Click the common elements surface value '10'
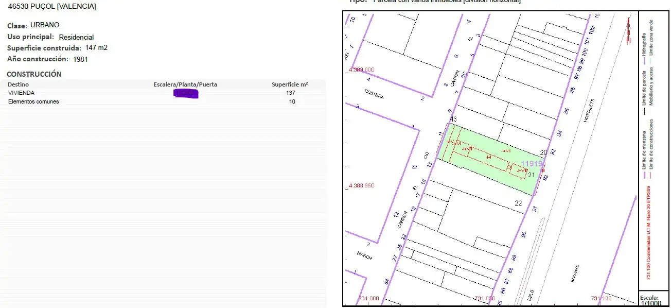This screenshot has height=308, width=671. 292,101
